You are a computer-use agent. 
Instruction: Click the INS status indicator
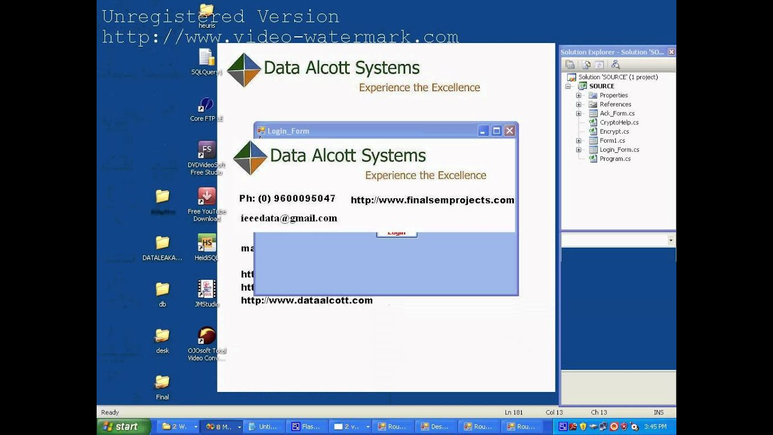pos(658,413)
